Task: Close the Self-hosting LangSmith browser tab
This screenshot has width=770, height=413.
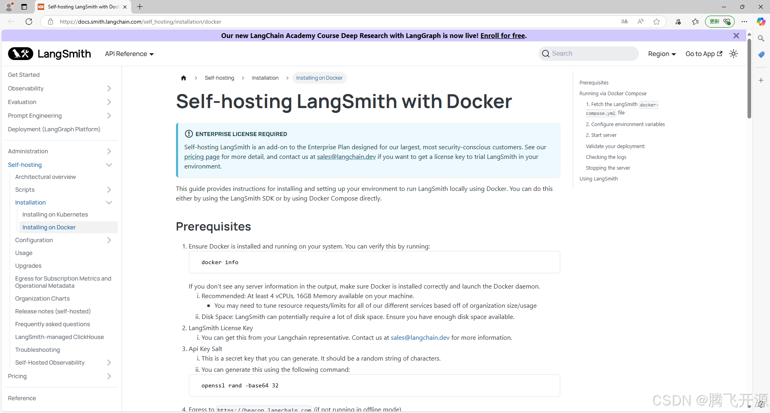Action: tap(125, 7)
